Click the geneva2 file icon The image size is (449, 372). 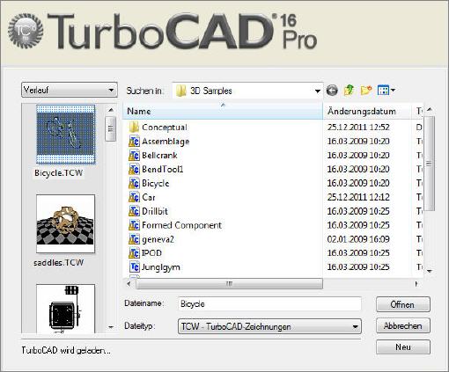pos(134,239)
